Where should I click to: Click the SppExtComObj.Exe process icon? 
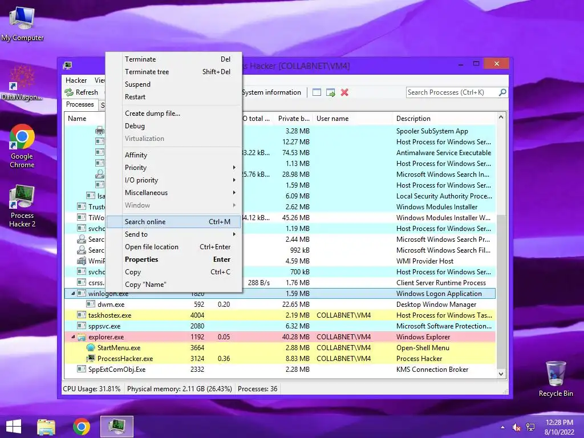click(82, 370)
